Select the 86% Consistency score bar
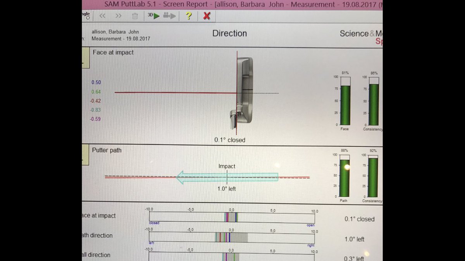This screenshot has width=465, height=261. point(374,101)
